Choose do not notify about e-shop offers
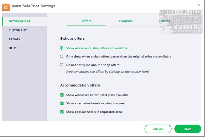Screen dimensions: 205x137 (62, 65)
